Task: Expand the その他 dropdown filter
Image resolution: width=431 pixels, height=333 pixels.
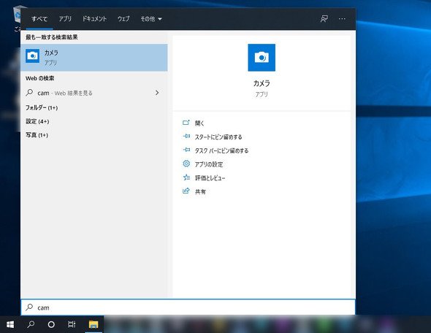Action: 151,19
